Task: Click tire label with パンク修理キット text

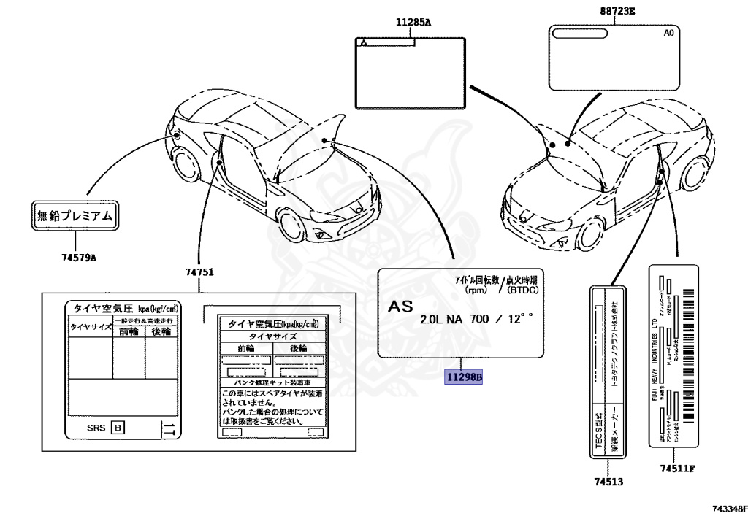Action: tap(272, 376)
